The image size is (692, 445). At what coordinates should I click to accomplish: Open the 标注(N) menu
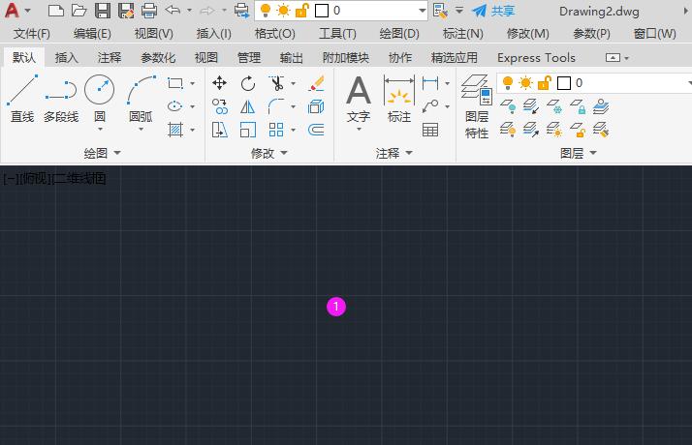coord(462,34)
